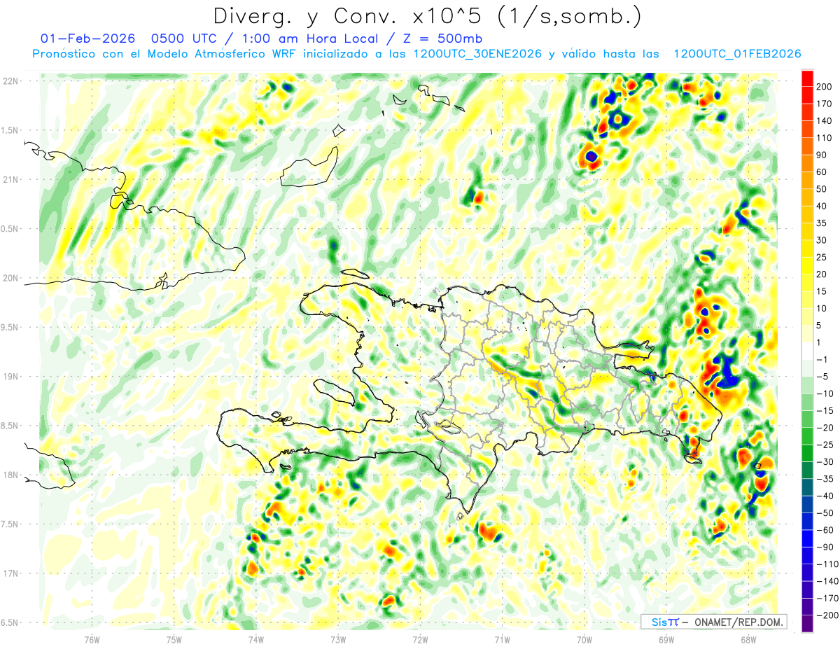Click the "21N" latitude label

pos(11,179)
